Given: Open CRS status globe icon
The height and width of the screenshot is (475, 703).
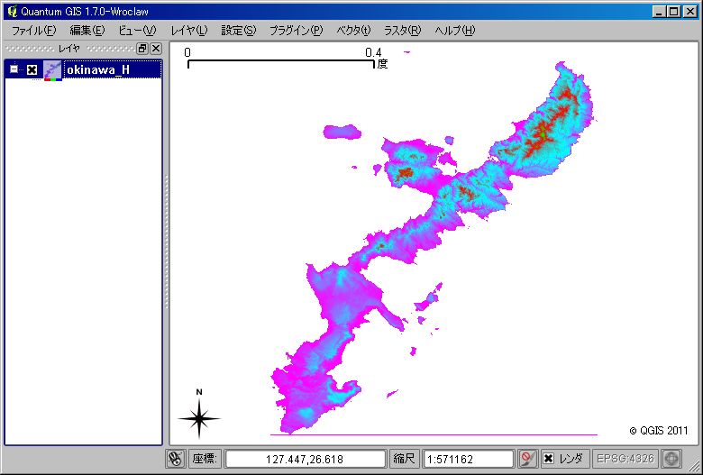Looking at the screenshot, I should click(671, 459).
